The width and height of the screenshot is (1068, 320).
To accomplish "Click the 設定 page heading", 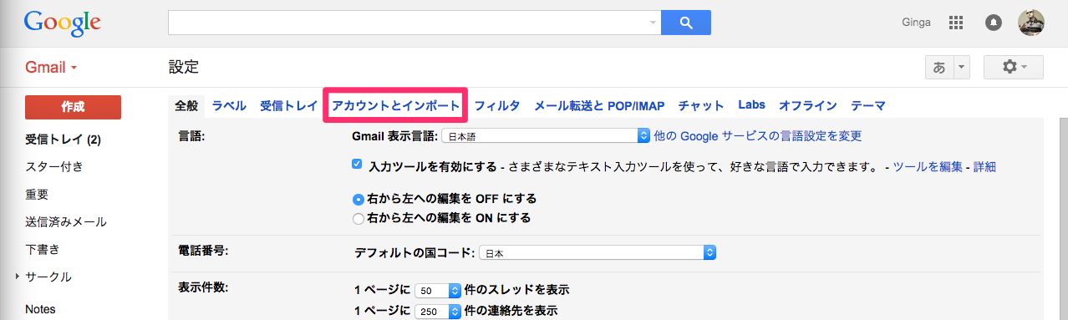I will pos(184,67).
